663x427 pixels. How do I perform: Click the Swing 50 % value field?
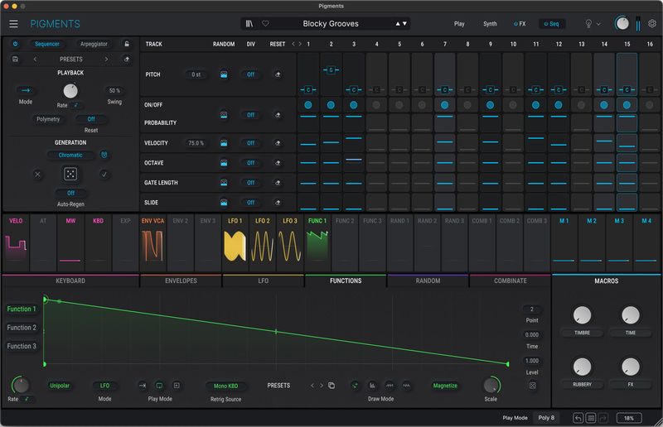[114, 90]
